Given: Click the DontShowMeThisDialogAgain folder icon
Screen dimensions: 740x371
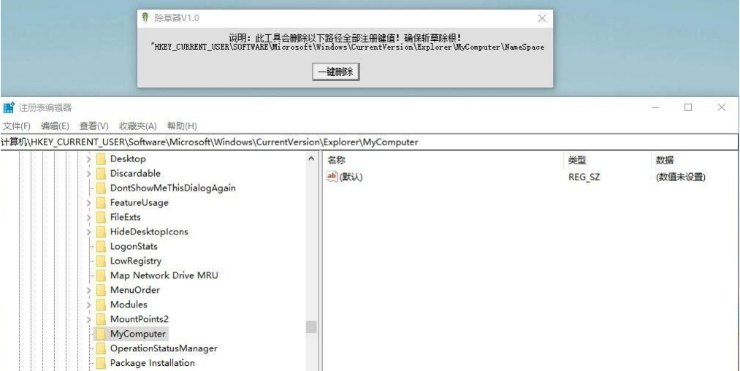Looking at the screenshot, I should click(101, 188).
